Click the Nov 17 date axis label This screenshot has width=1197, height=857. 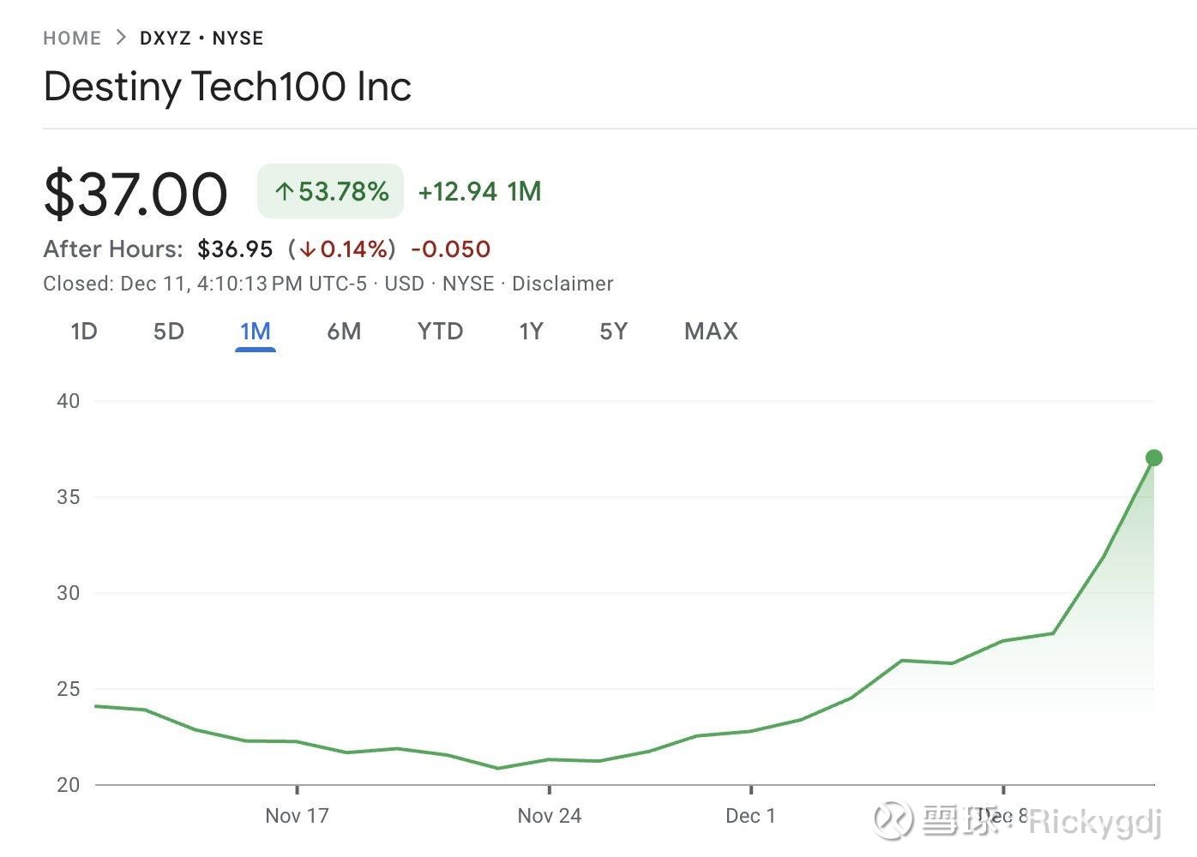(x=297, y=816)
